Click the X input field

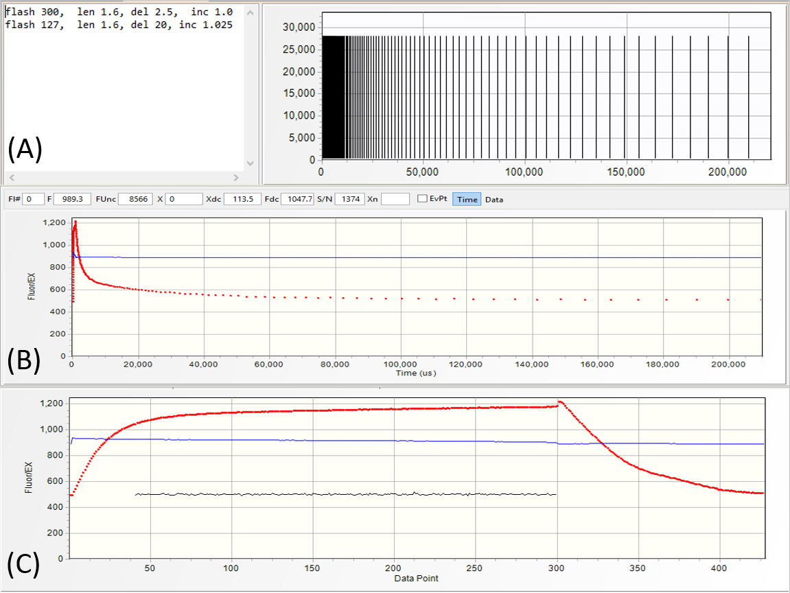(184, 199)
